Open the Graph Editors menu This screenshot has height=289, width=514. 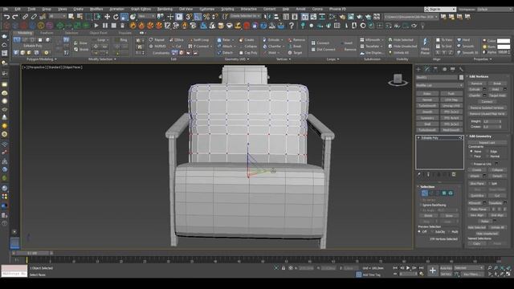point(141,9)
